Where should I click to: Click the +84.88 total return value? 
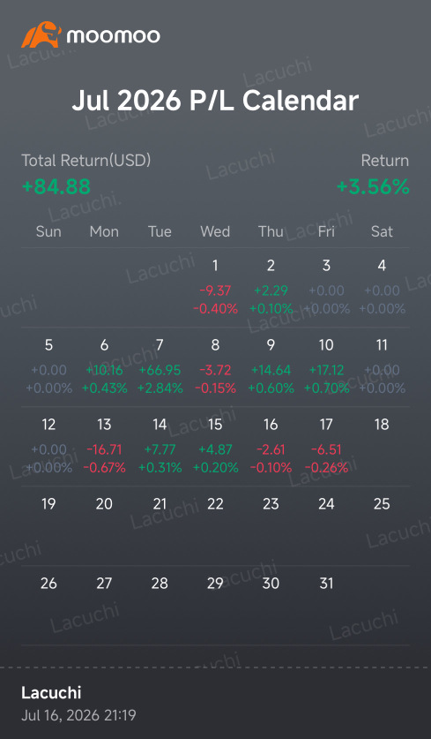click(x=56, y=187)
